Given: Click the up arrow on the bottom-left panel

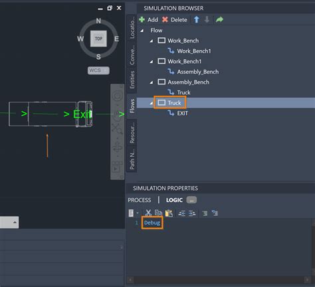Looking at the screenshot, I should (x=15, y=222).
